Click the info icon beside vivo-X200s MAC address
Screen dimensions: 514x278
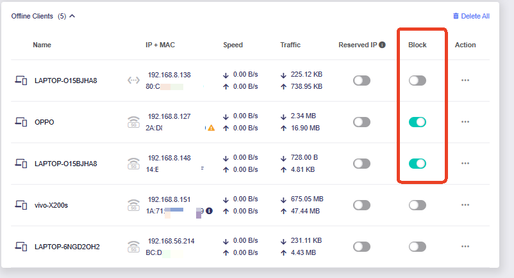pos(209,211)
